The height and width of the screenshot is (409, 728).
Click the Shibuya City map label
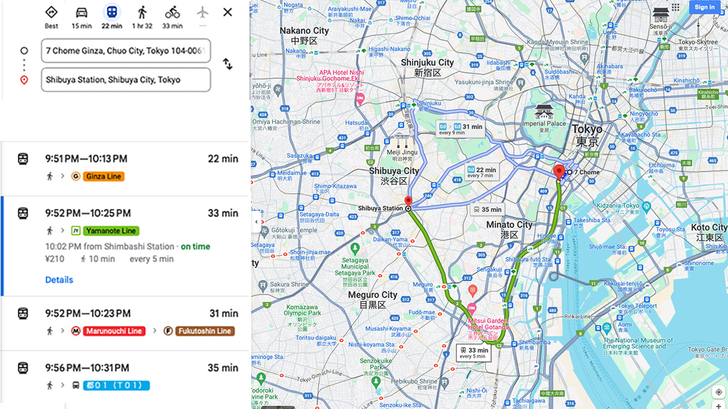(x=394, y=176)
